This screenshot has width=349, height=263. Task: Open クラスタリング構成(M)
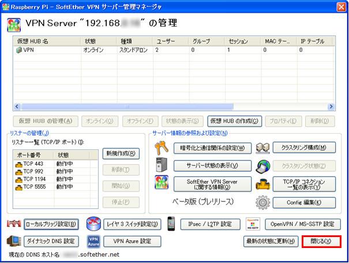304,148
